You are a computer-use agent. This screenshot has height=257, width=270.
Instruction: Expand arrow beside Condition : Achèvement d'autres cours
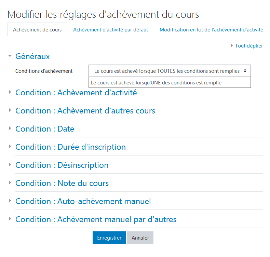(10, 110)
